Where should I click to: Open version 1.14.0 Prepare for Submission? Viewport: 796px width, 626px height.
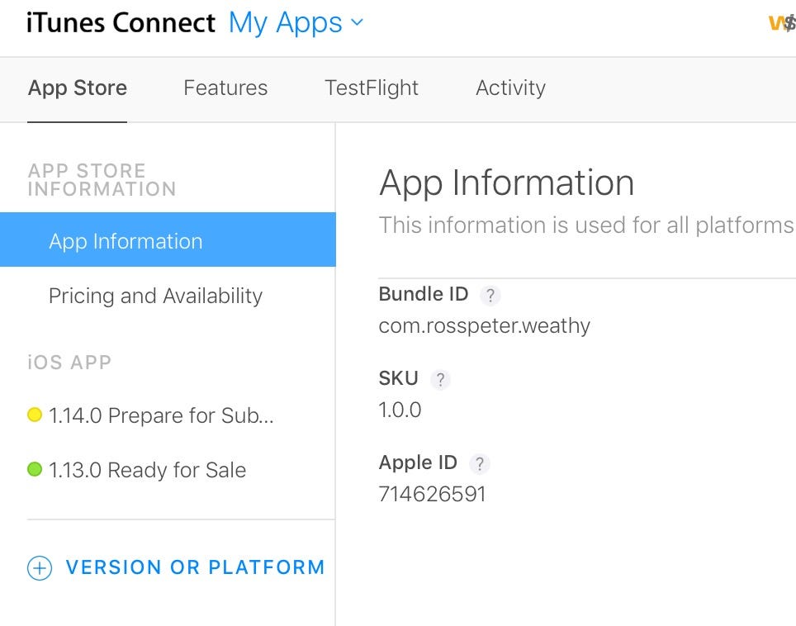[x=161, y=415]
